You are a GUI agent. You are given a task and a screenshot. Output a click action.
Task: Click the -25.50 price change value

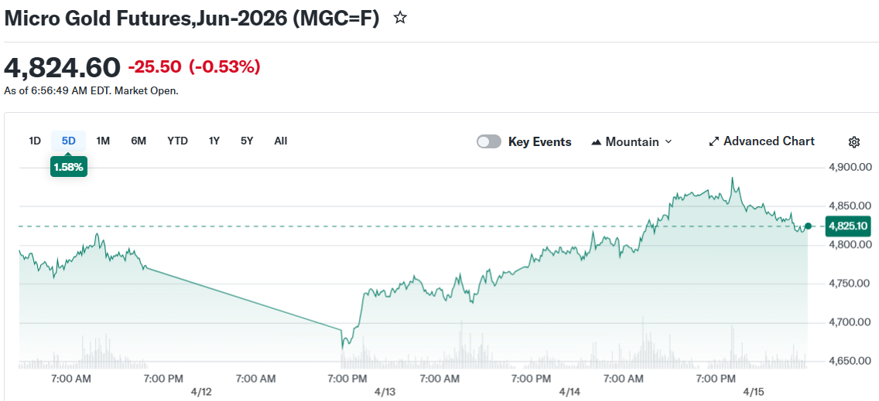(x=155, y=67)
